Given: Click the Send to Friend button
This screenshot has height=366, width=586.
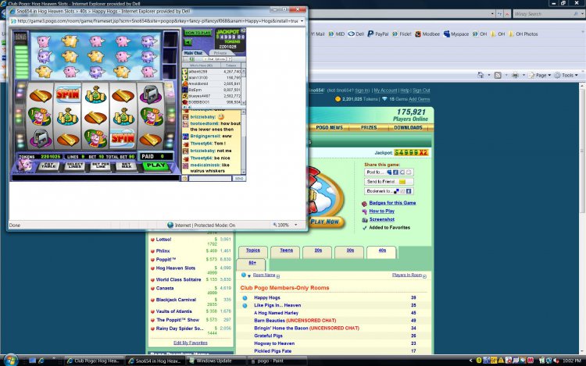Looking at the screenshot, I should click(x=388, y=182).
